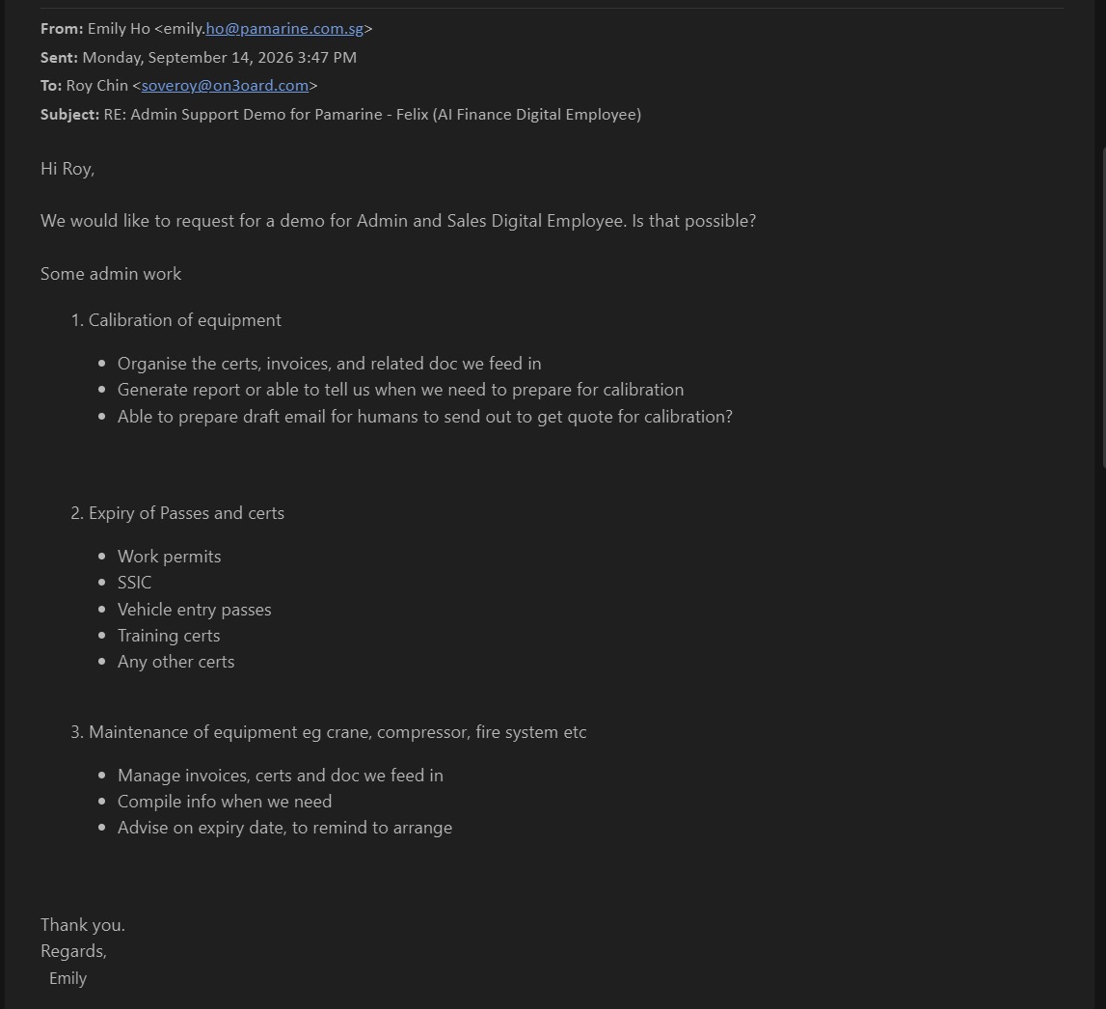Select list item 'Expiry of Passes and certs'

coord(186,513)
